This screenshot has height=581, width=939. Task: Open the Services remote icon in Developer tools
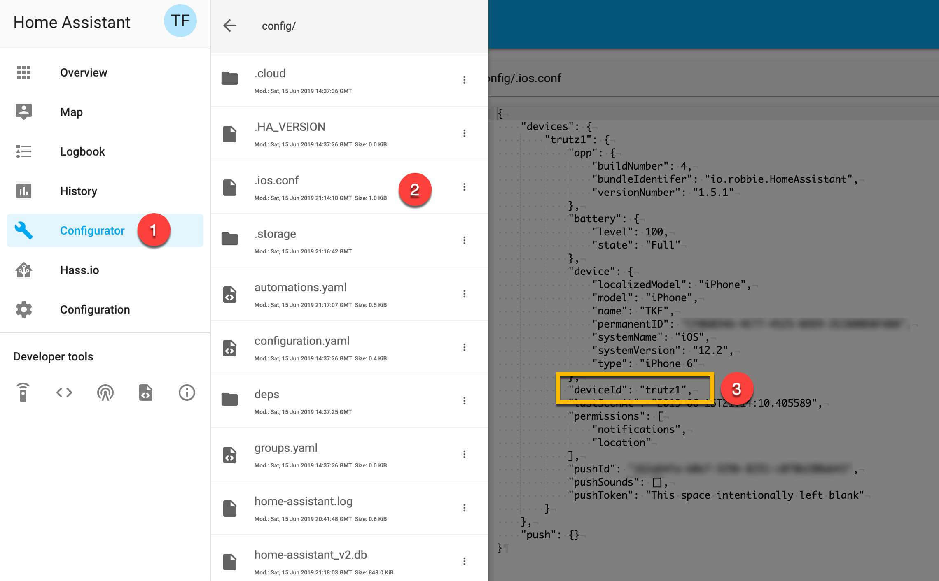(23, 392)
